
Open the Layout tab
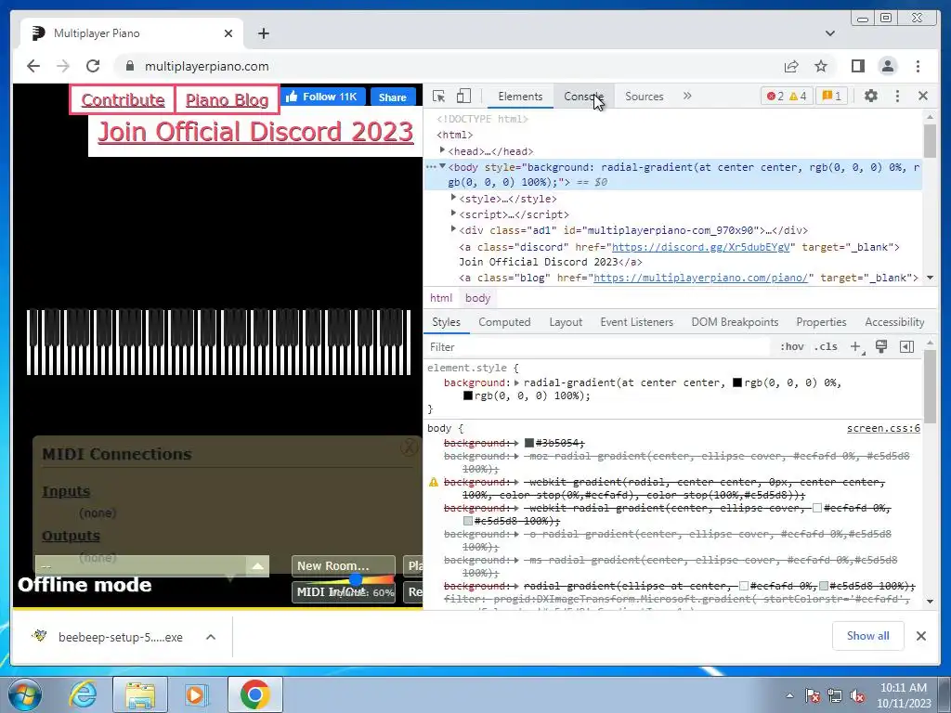(566, 322)
